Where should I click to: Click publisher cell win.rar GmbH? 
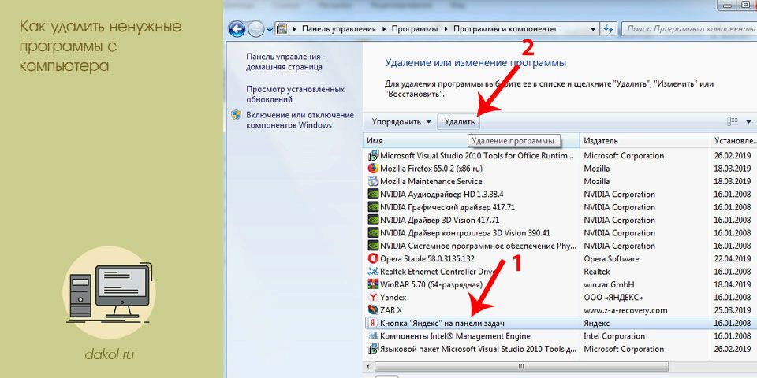click(609, 284)
